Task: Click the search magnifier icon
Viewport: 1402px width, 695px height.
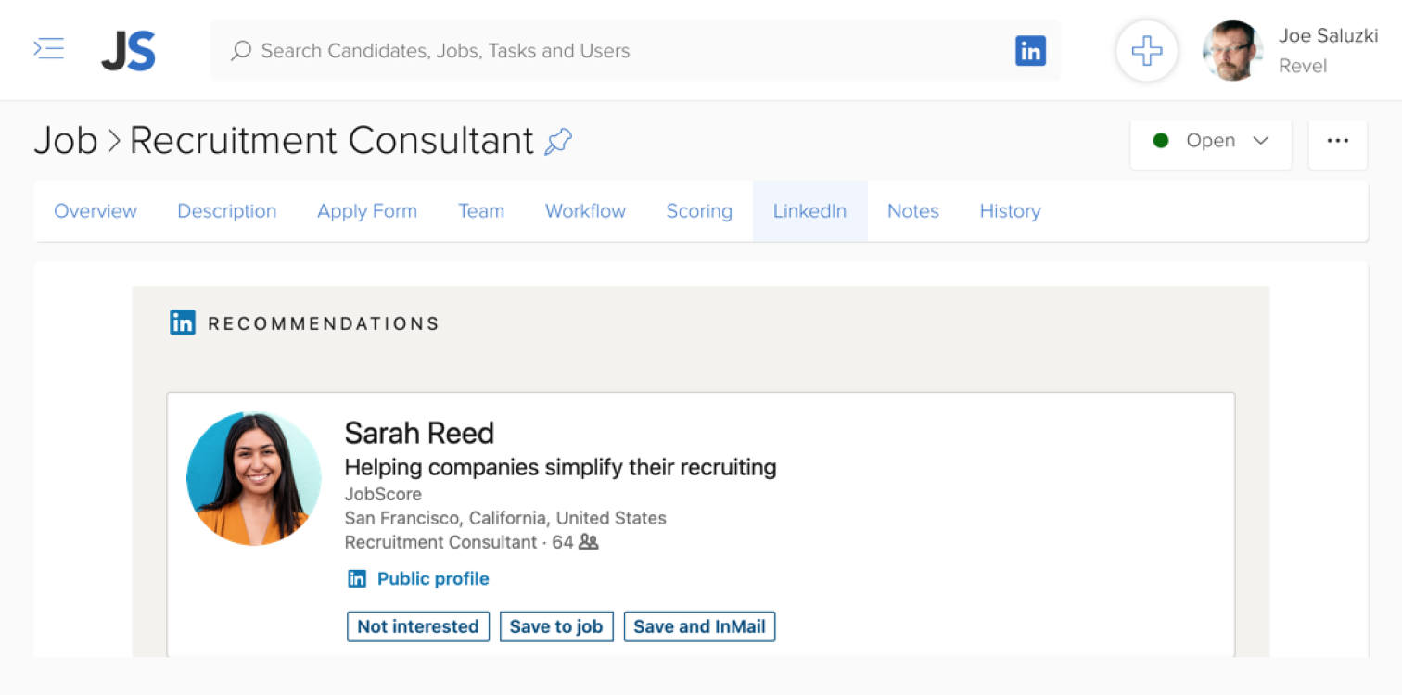Action: click(241, 50)
